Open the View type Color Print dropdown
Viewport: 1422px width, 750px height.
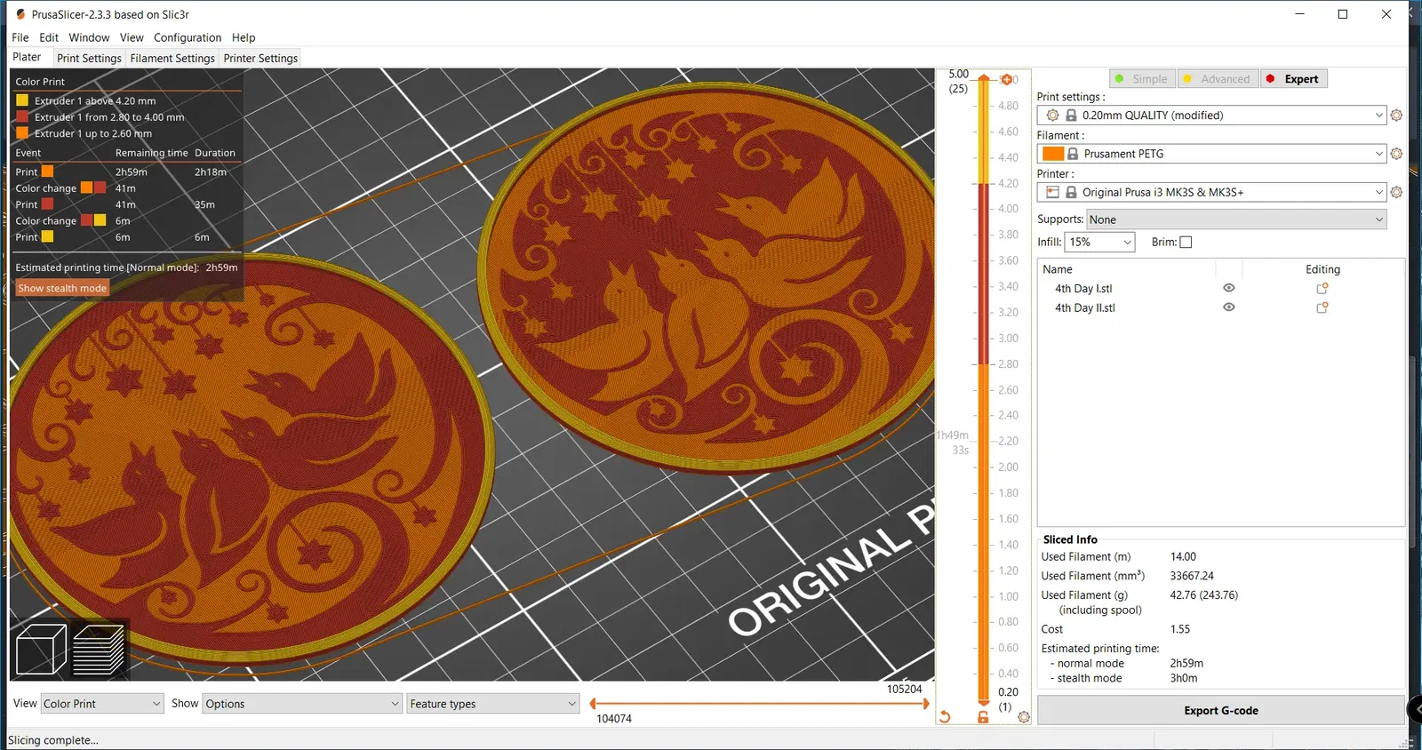[102, 704]
